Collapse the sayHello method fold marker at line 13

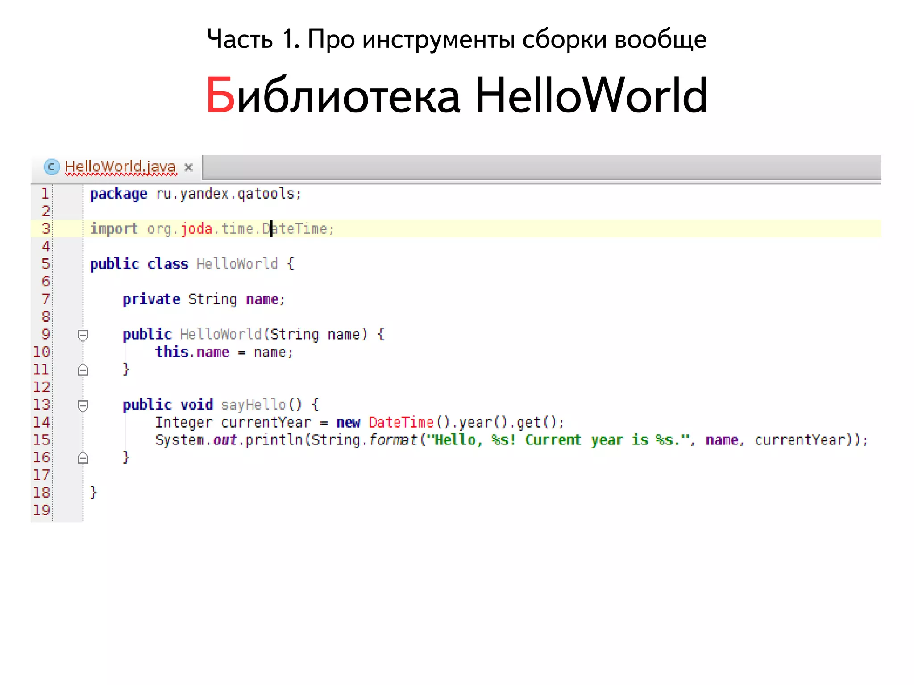click(x=83, y=405)
